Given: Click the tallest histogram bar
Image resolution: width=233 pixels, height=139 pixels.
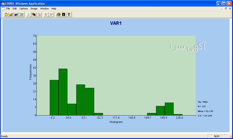Looking at the screenshot, I should click(63, 92).
